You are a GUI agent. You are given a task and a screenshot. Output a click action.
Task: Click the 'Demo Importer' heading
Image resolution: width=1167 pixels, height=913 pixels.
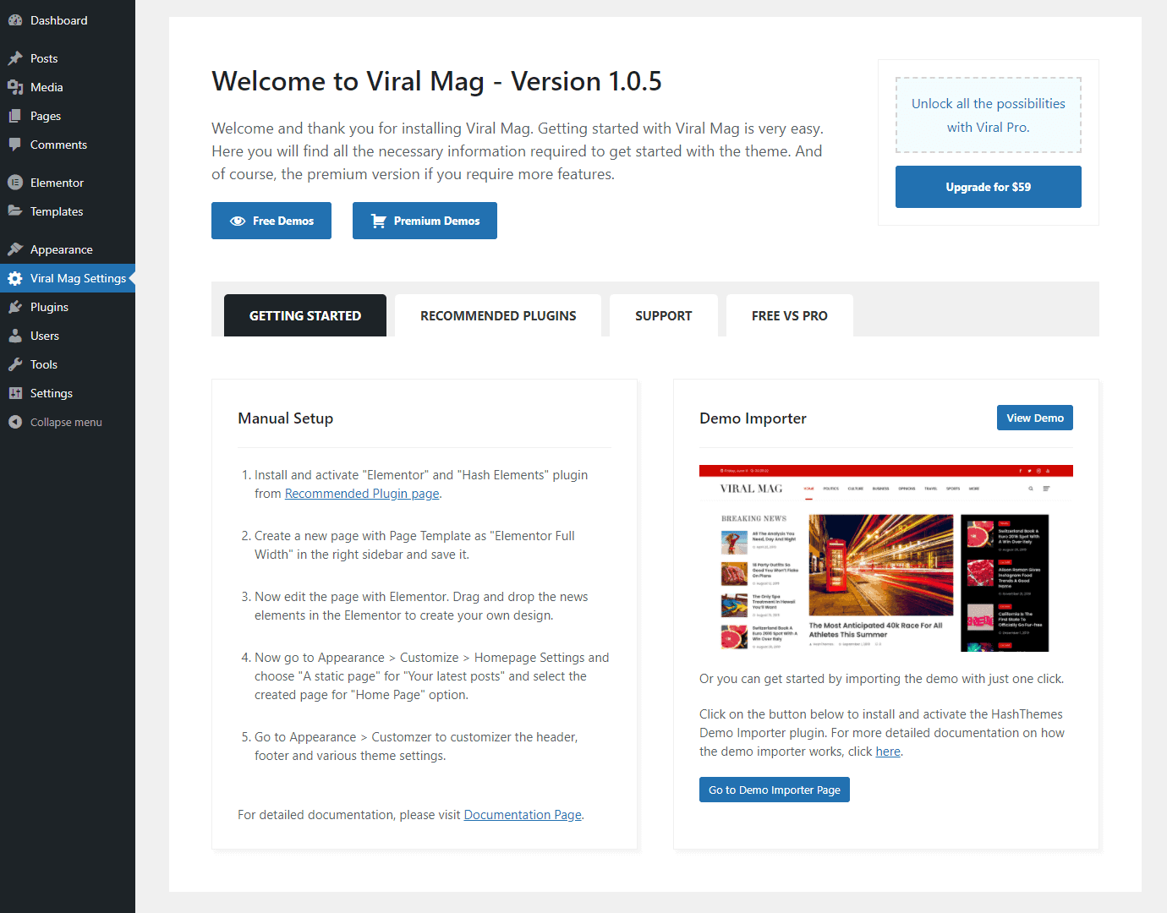click(753, 418)
